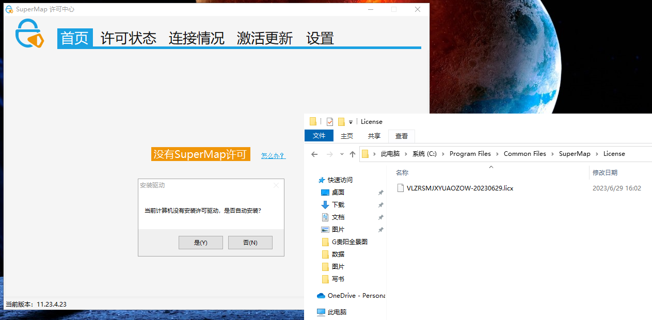Click the .licx file's document icon

[x=400, y=188]
